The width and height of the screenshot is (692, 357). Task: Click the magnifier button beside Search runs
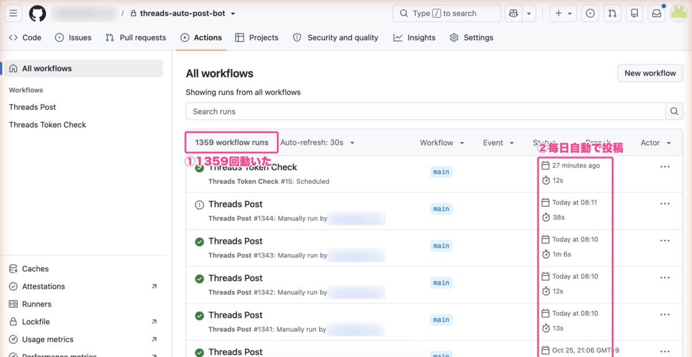pyautogui.click(x=674, y=111)
